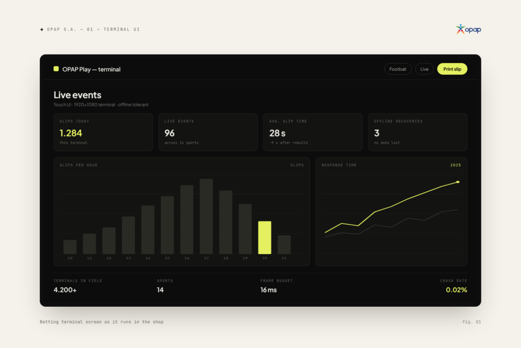Click the tallest bar at hour 17
Screen dimensions: 521x348
tap(207, 217)
